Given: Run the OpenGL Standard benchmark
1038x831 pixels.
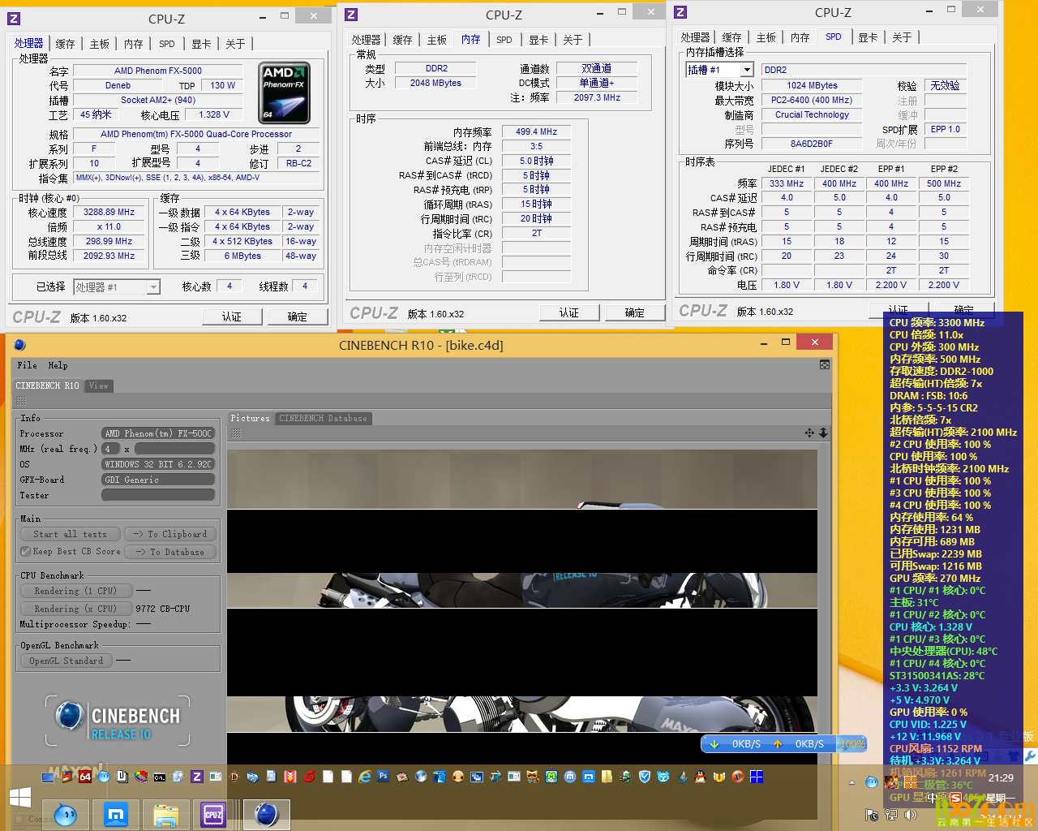Looking at the screenshot, I should coord(66,661).
